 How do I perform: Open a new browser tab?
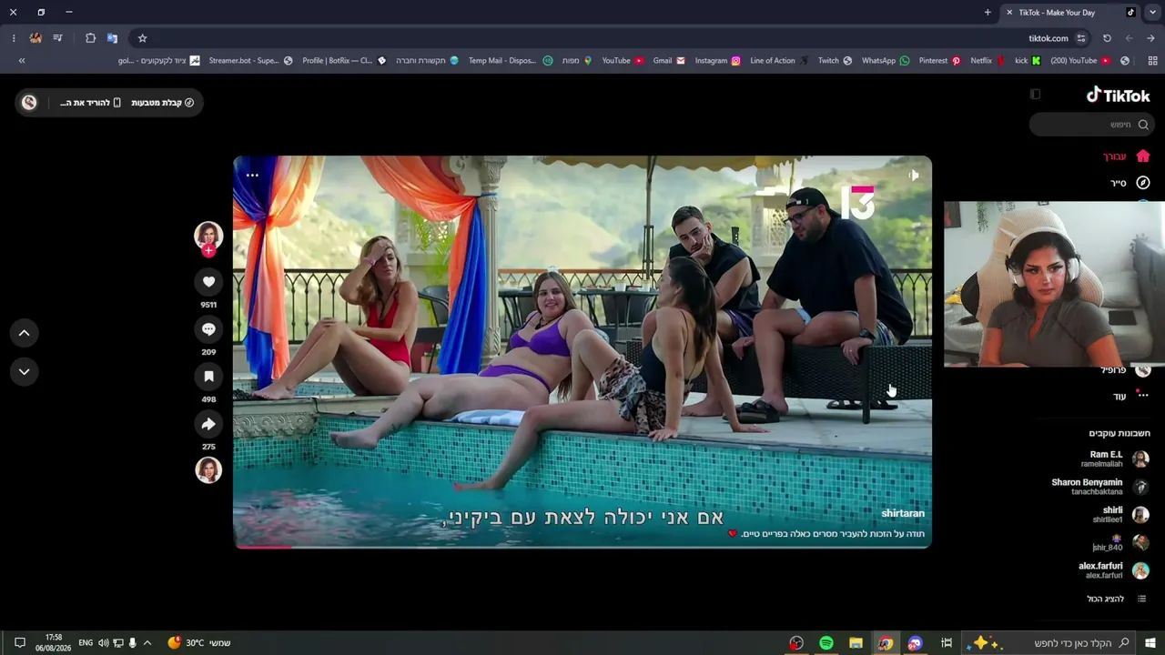tap(988, 13)
